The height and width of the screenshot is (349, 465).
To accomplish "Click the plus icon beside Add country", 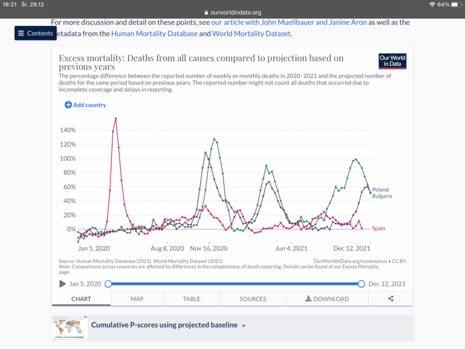I will pyautogui.click(x=68, y=105).
